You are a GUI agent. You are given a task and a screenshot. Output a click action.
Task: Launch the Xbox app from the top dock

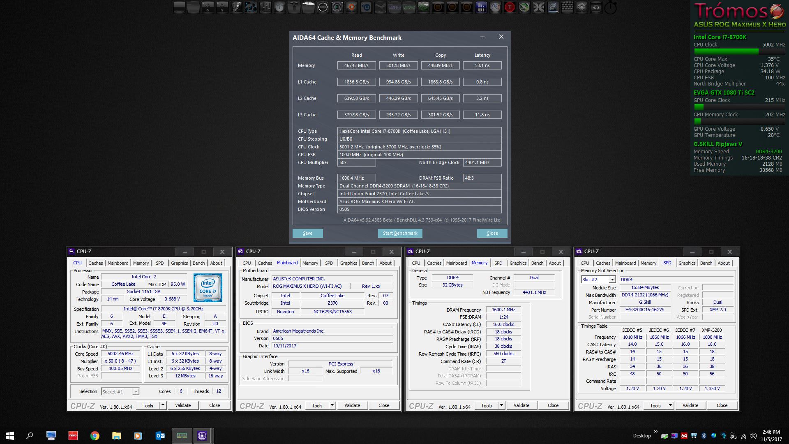pyautogui.click(x=524, y=7)
